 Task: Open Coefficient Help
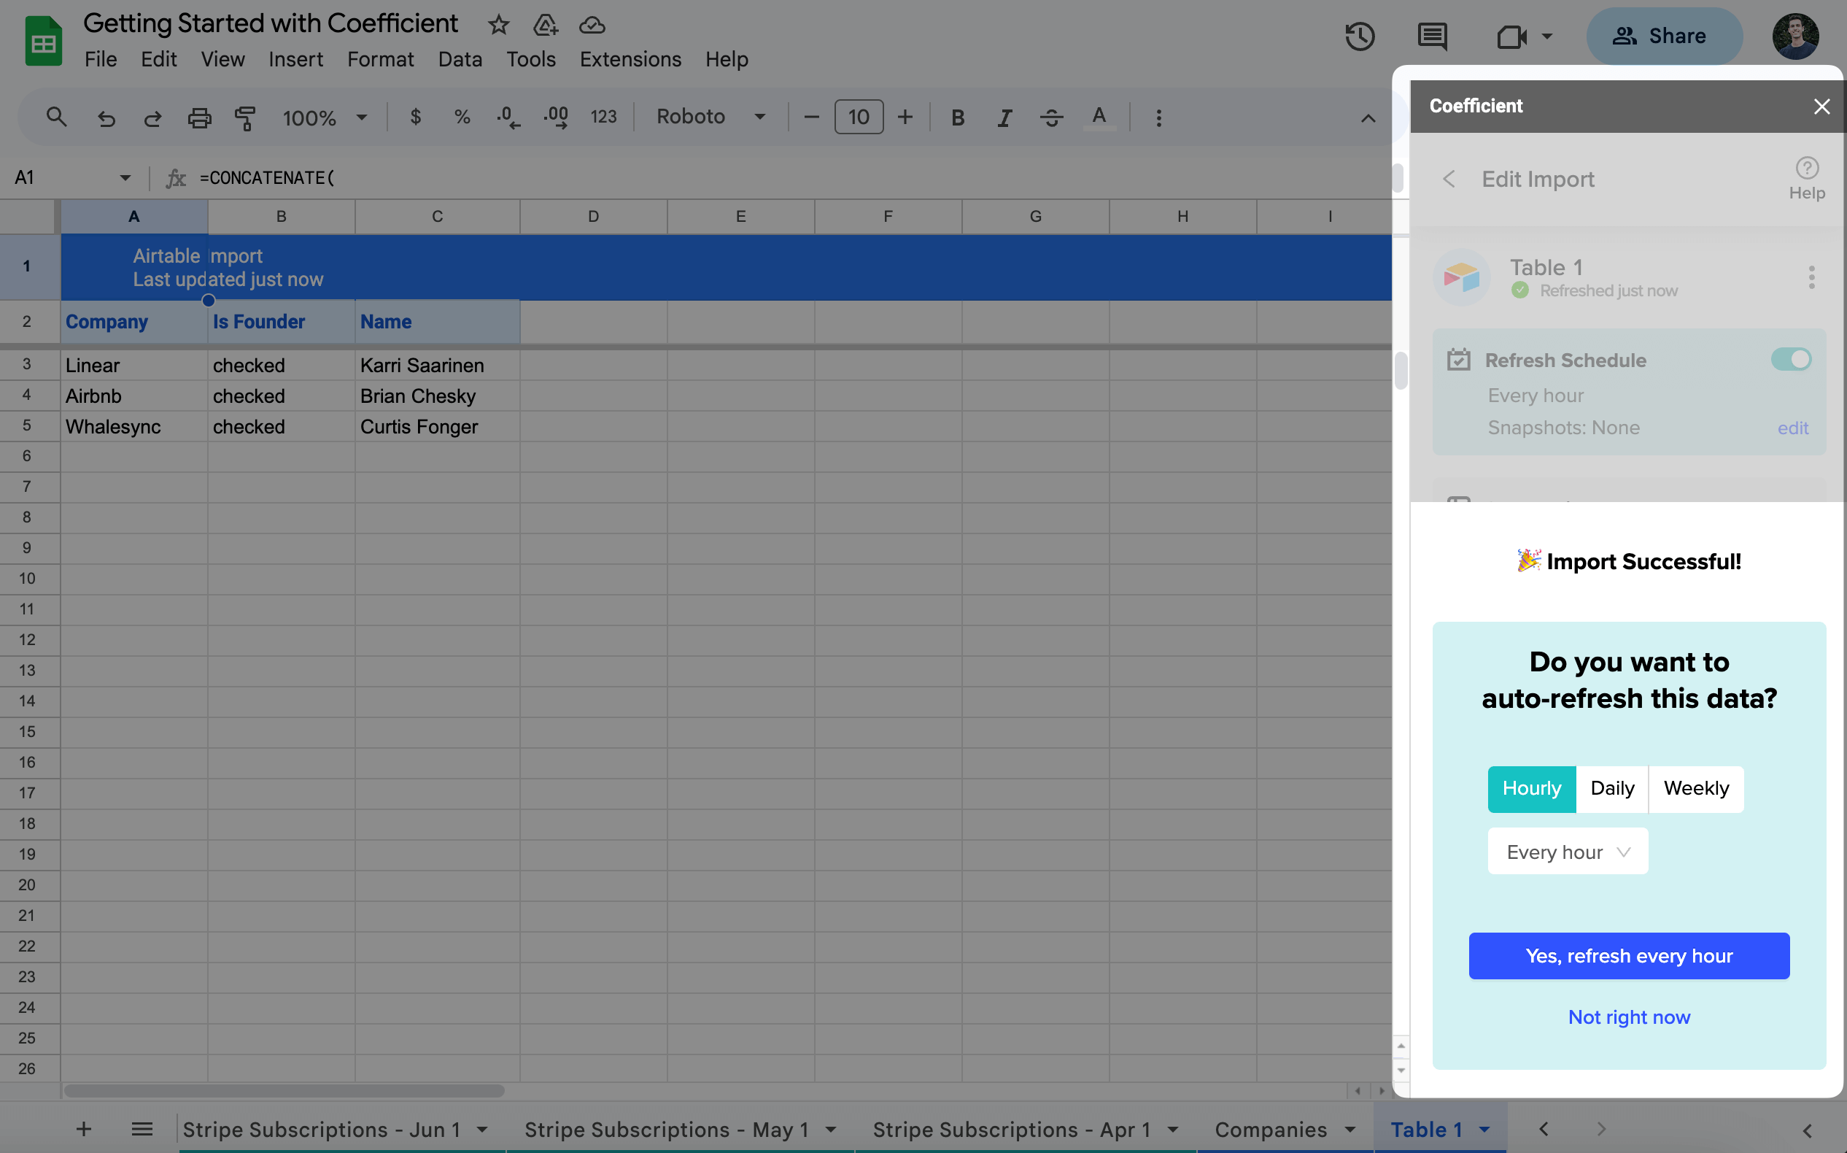(1807, 179)
